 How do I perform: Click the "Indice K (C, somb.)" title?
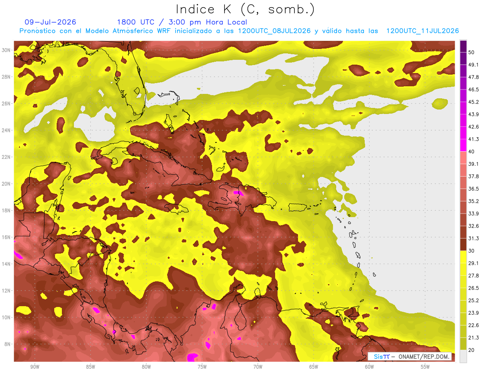point(245,9)
